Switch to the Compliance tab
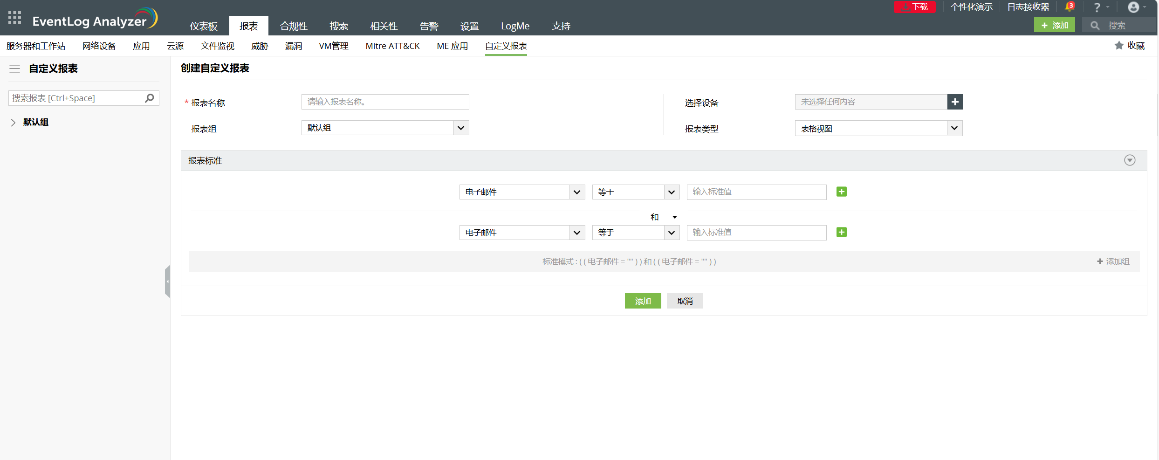 coord(294,26)
